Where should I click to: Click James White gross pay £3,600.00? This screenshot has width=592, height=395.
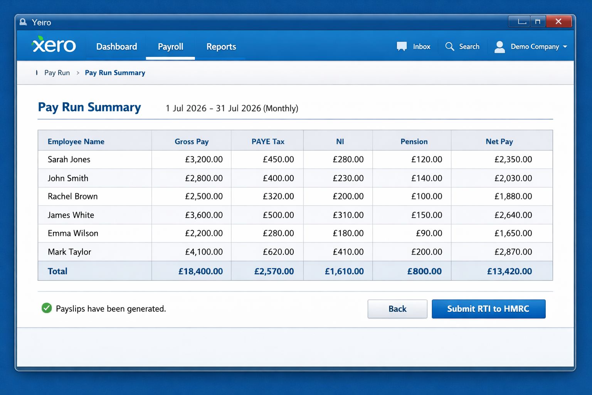click(204, 215)
